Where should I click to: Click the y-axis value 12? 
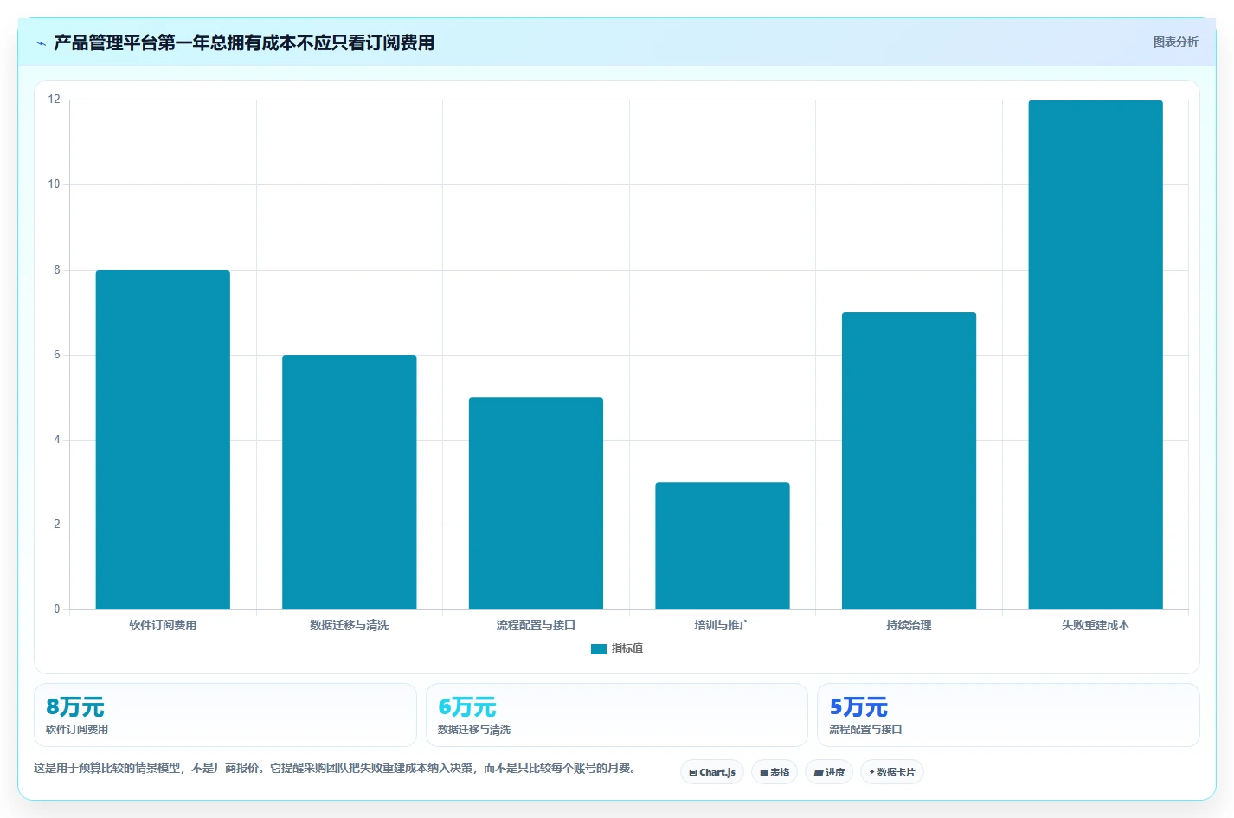click(x=55, y=100)
